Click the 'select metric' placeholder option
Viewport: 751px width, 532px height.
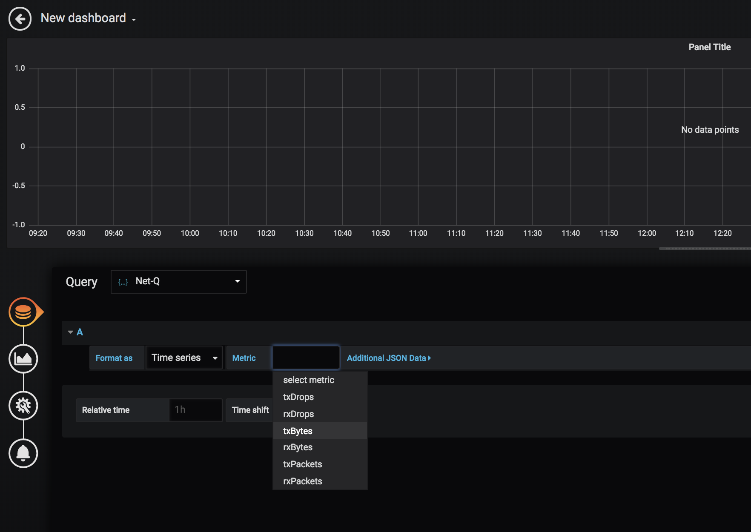[309, 380]
